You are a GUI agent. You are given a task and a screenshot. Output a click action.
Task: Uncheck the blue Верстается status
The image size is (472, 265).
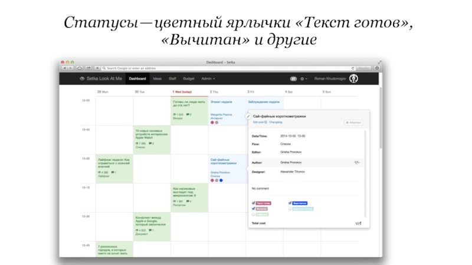(x=290, y=203)
